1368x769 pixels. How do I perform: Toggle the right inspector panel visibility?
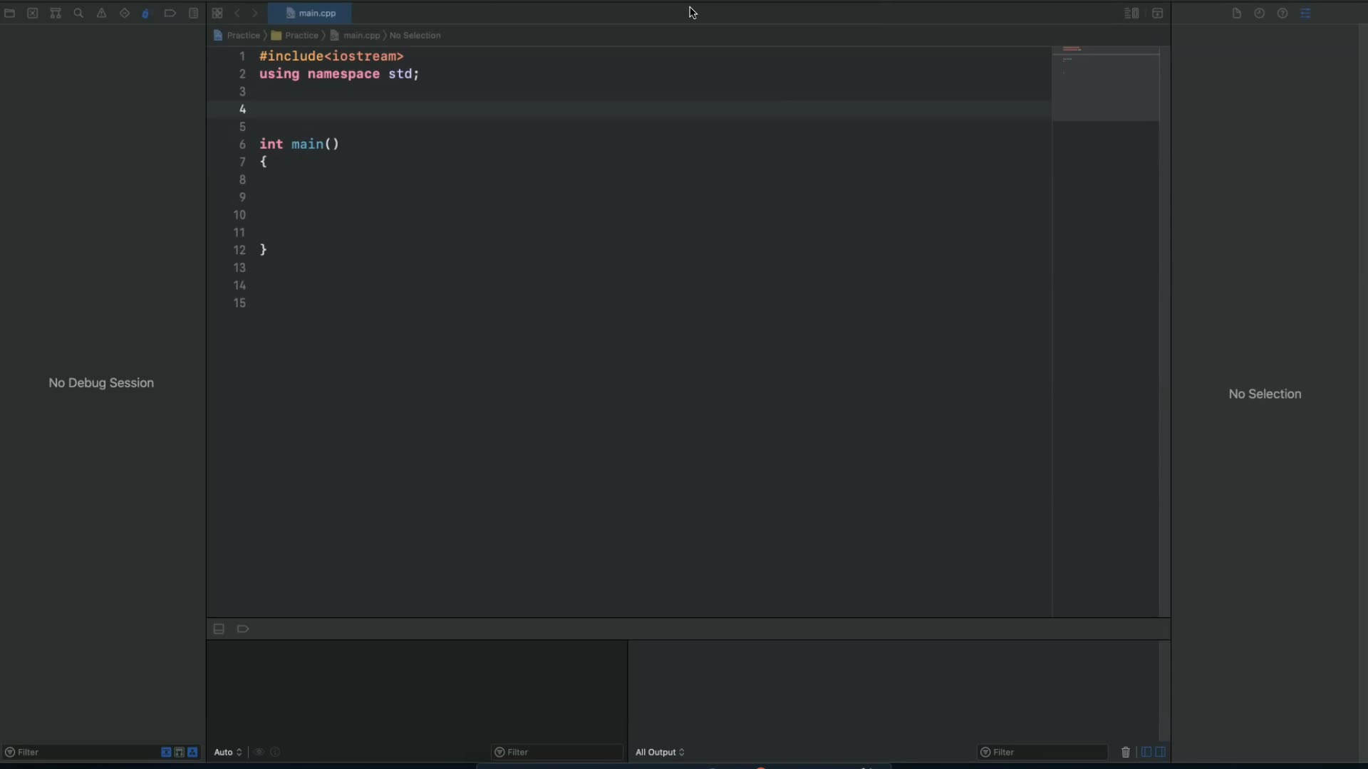tap(1305, 13)
